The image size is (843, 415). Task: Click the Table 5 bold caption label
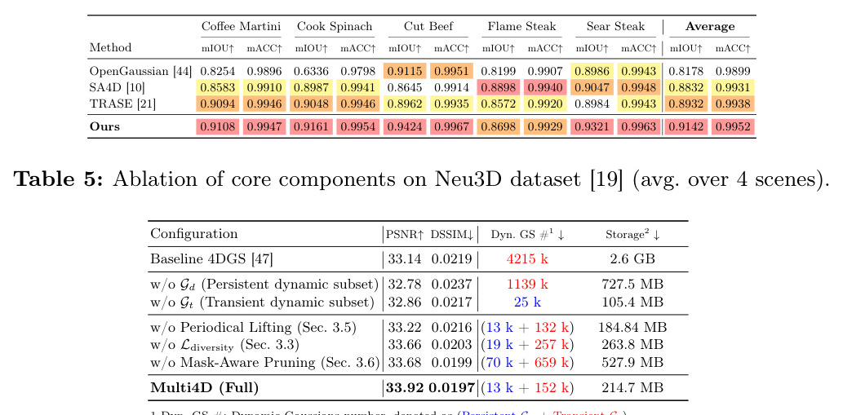60,179
